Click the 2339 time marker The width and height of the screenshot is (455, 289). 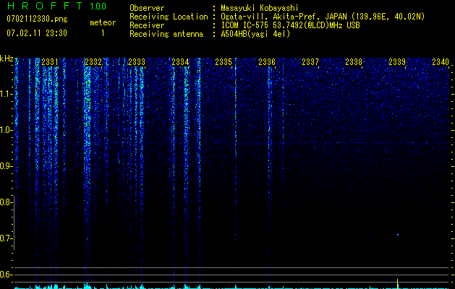click(x=397, y=62)
